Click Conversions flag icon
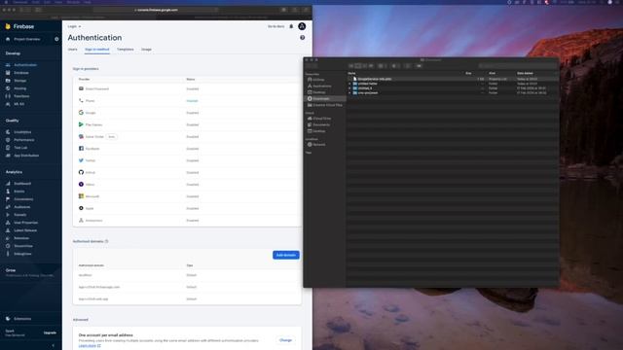The width and height of the screenshot is (623, 350). (x=8, y=199)
